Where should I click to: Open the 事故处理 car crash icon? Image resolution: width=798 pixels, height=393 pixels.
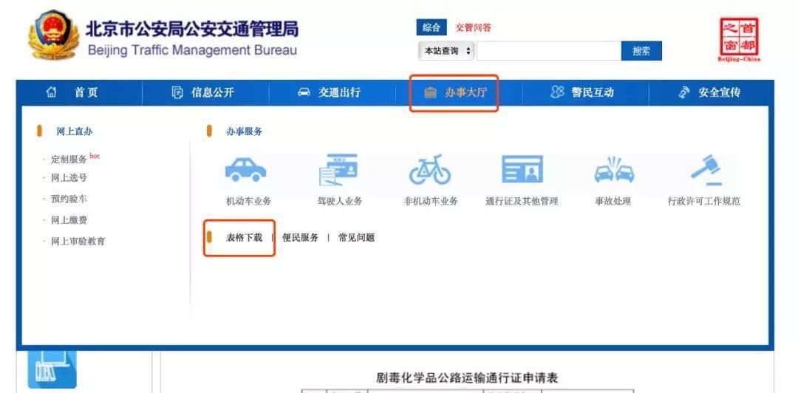[x=614, y=170]
